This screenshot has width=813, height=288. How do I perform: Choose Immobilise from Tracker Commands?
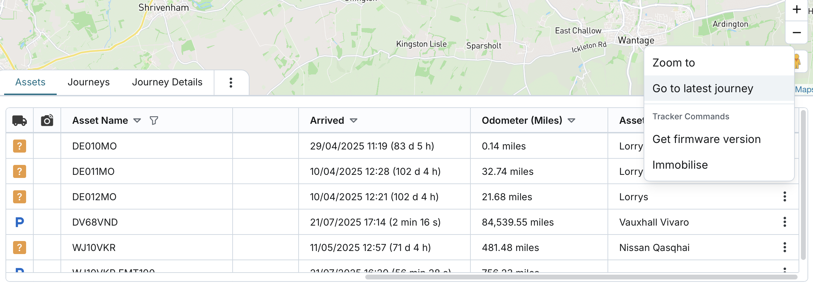680,165
